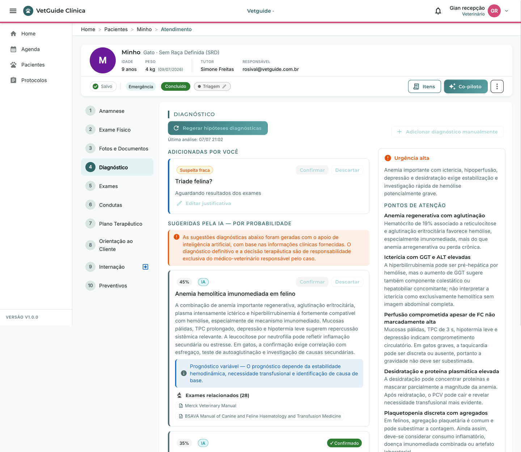
Task: Go to step 5 Exames
Action: pos(117,186)
